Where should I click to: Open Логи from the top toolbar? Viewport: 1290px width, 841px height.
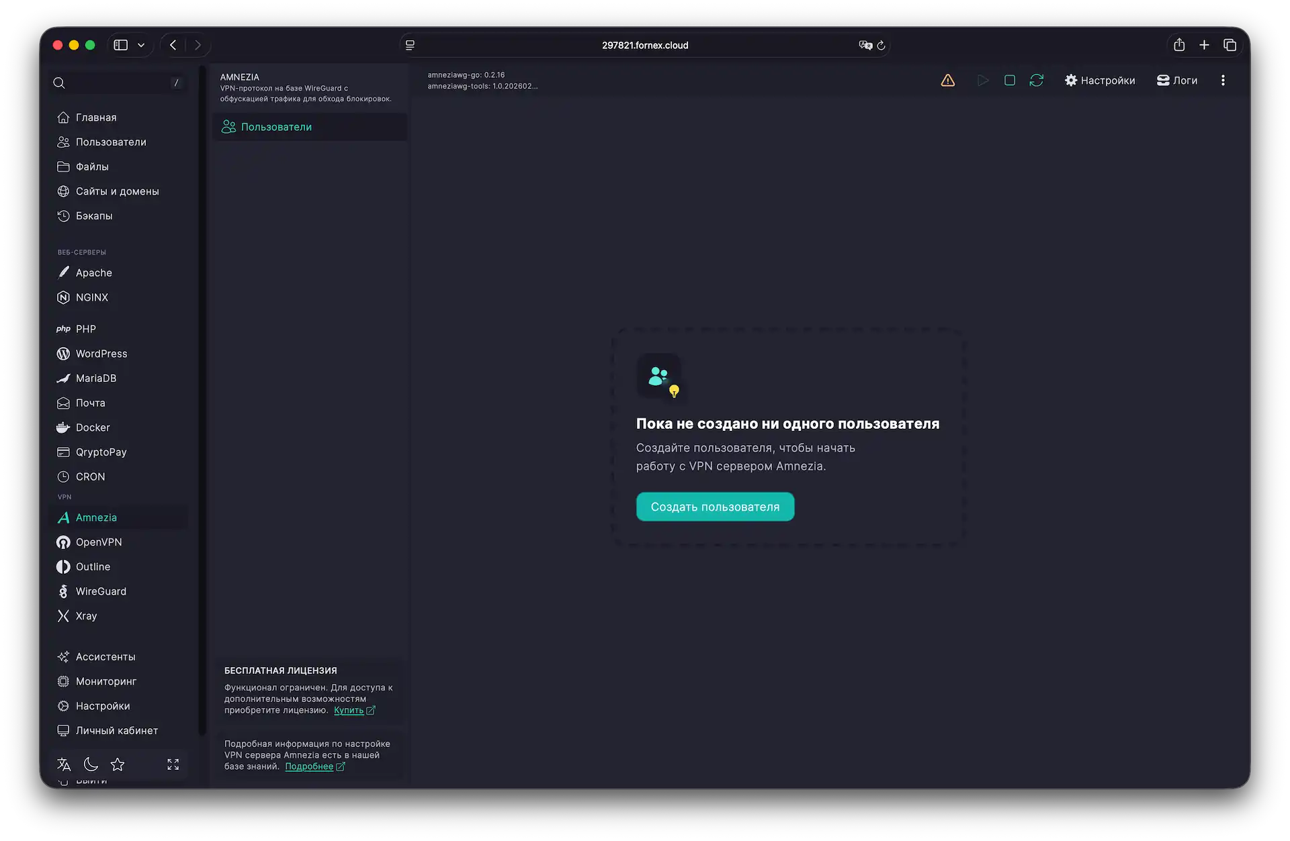tap(1177, 80)
